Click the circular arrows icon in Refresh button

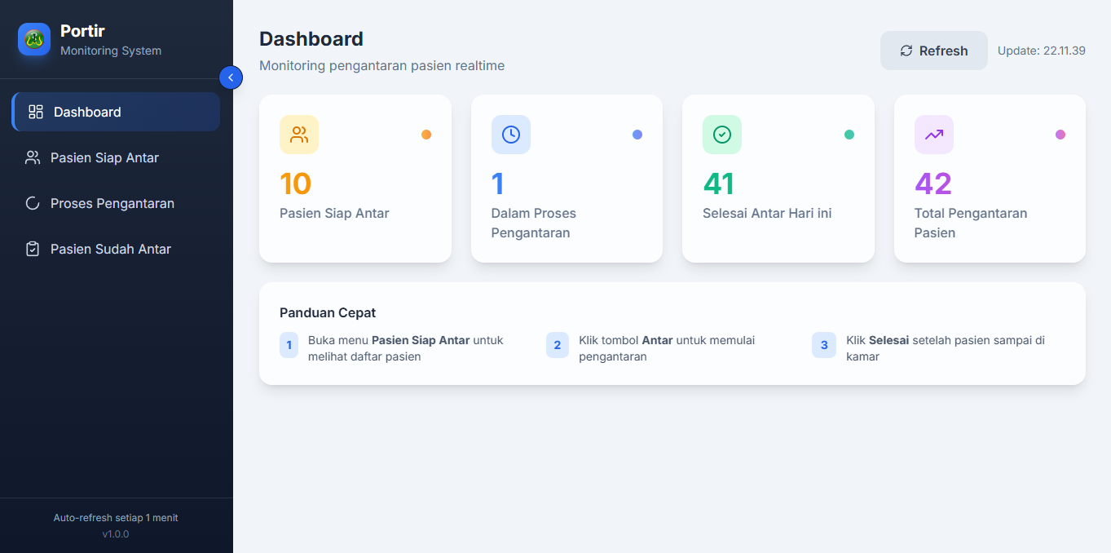coord(906,51)
